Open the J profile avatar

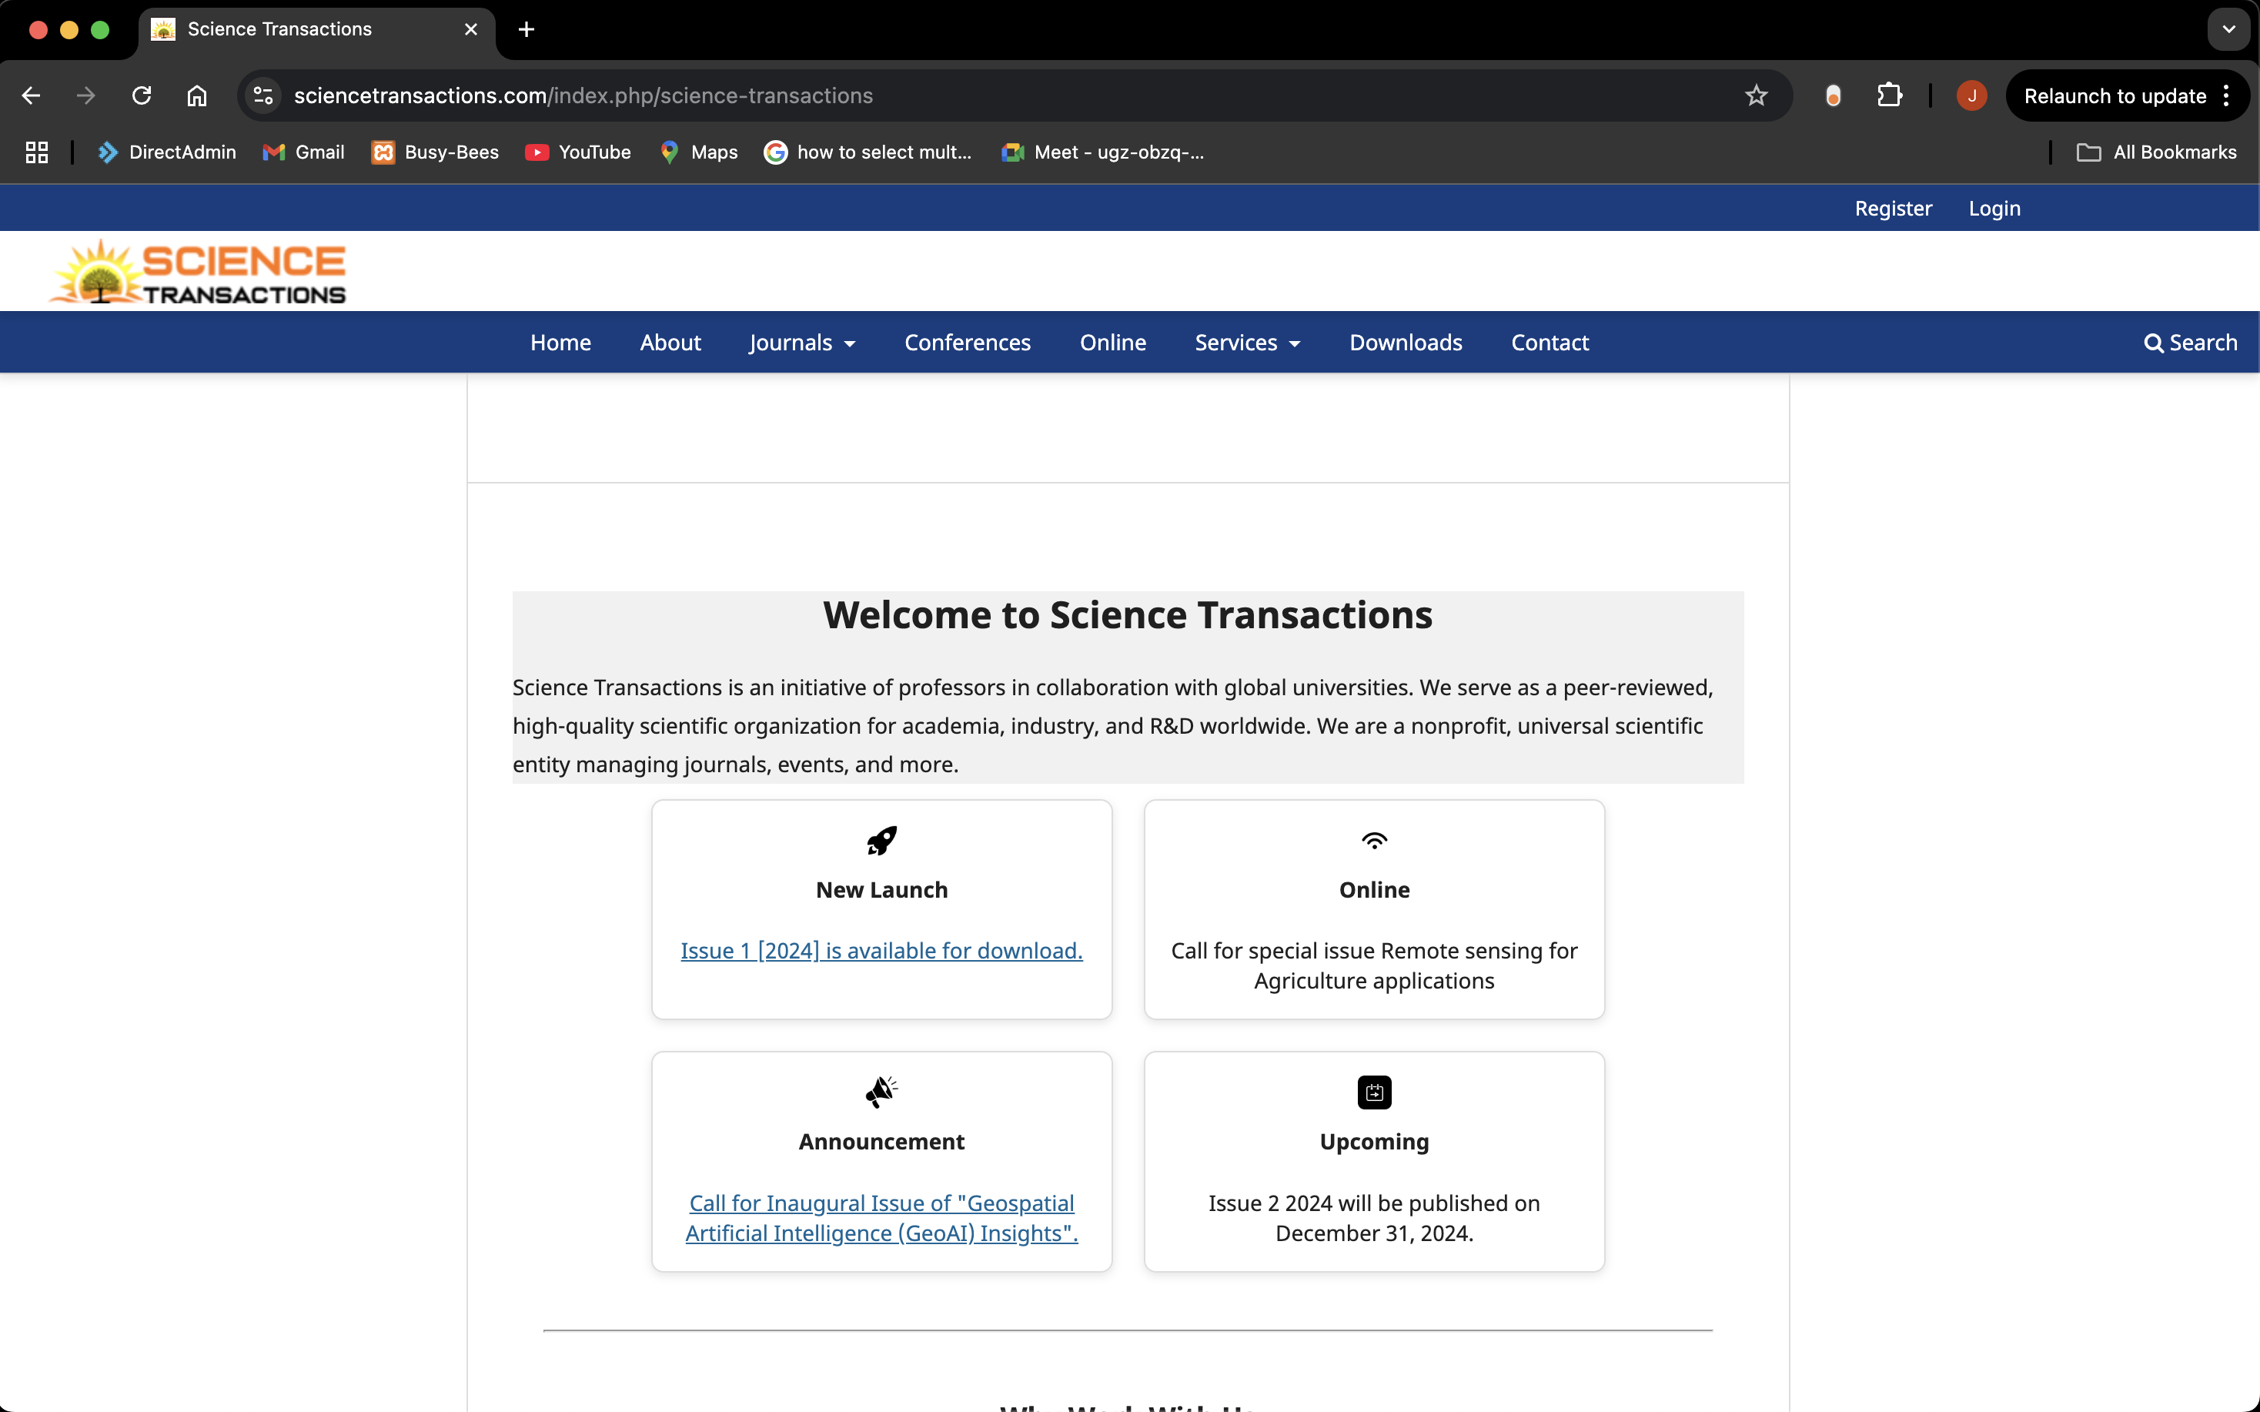click(1971, 95)
